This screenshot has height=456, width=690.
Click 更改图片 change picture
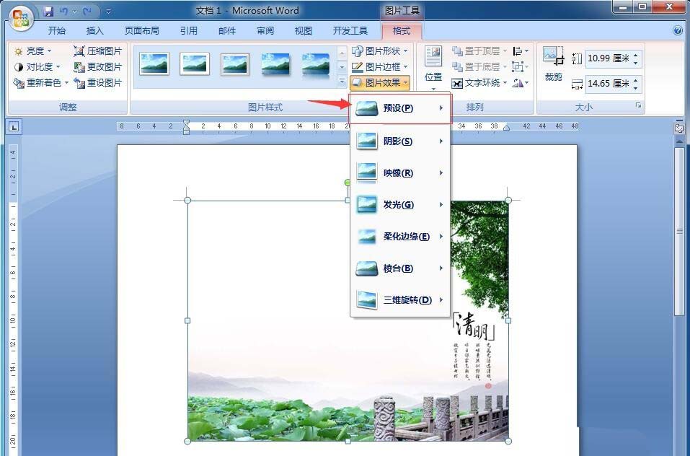pos(97,67)
